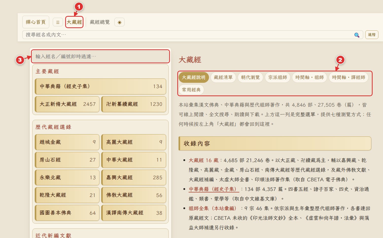Open the 房山石經 collection card
The width and height of the screenshot is (383, 238).
point(67,160)
